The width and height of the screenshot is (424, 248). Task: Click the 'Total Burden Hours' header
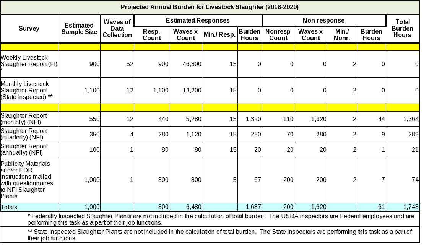(x=403, y=28)
